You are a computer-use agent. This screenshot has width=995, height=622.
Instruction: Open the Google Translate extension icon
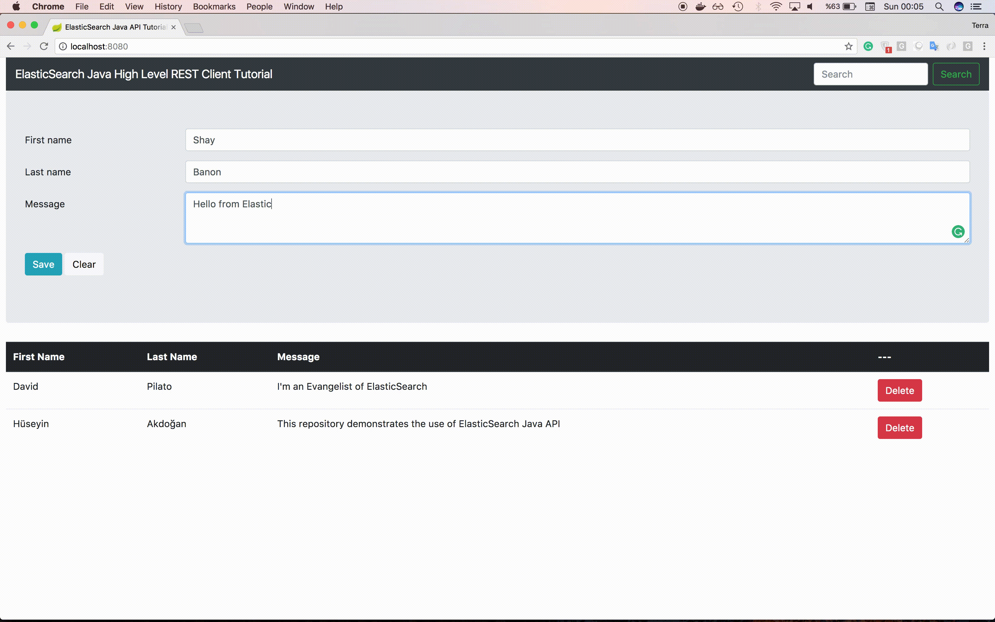coord(934,47)
